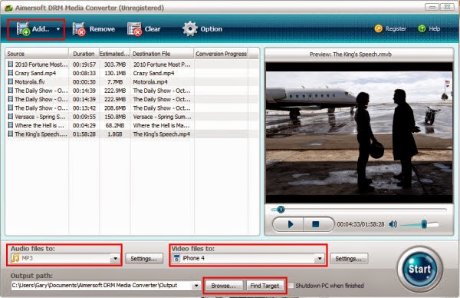Select file icon of The King's Speech row
This screenshot has width=460, height=298.
click(11, 134)
